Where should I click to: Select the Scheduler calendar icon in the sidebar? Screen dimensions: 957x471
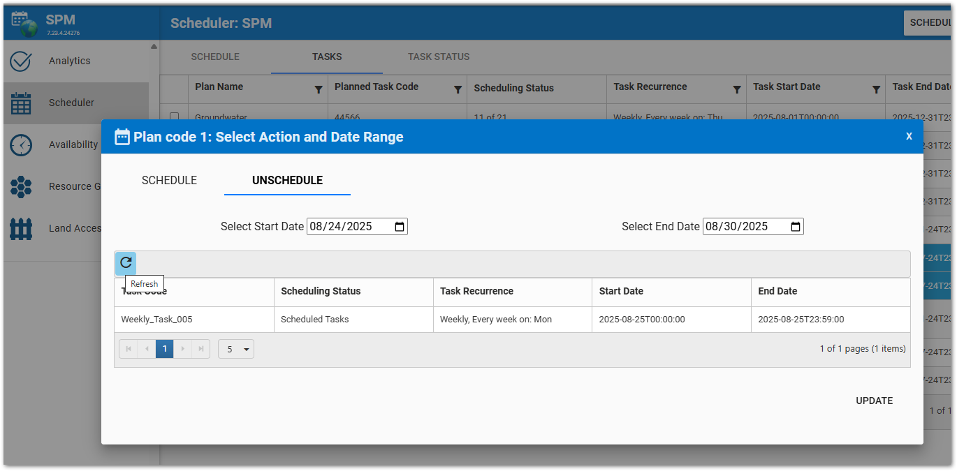click(x=20, y=103)
